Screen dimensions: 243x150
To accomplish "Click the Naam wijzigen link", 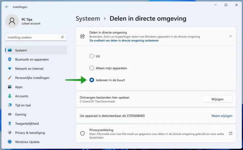I will 222,116.
